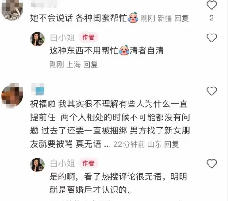Screen dimensions: 228x201
Task: Tap the heart on the 祝福啦 comment
Action: 212,91
